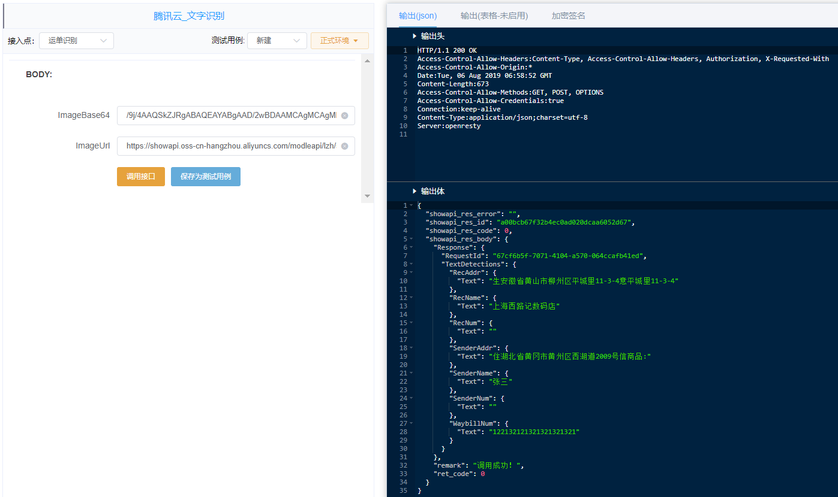
Task: Click the 上海西路记数码店 value
Action: tap(524, 306)
